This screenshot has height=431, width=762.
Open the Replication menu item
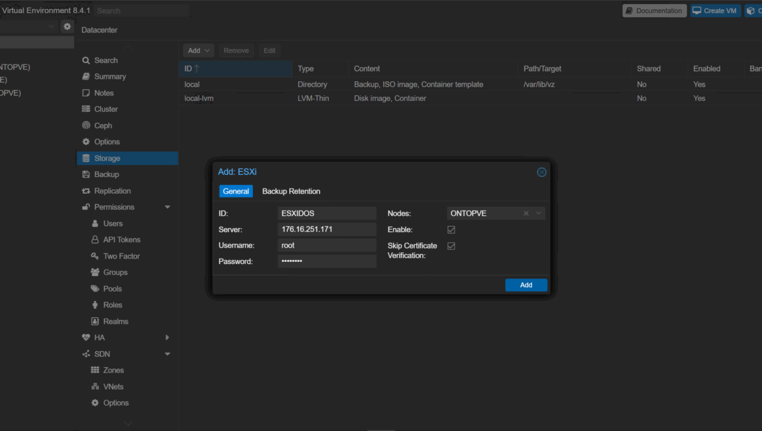(x=127, y=191)
